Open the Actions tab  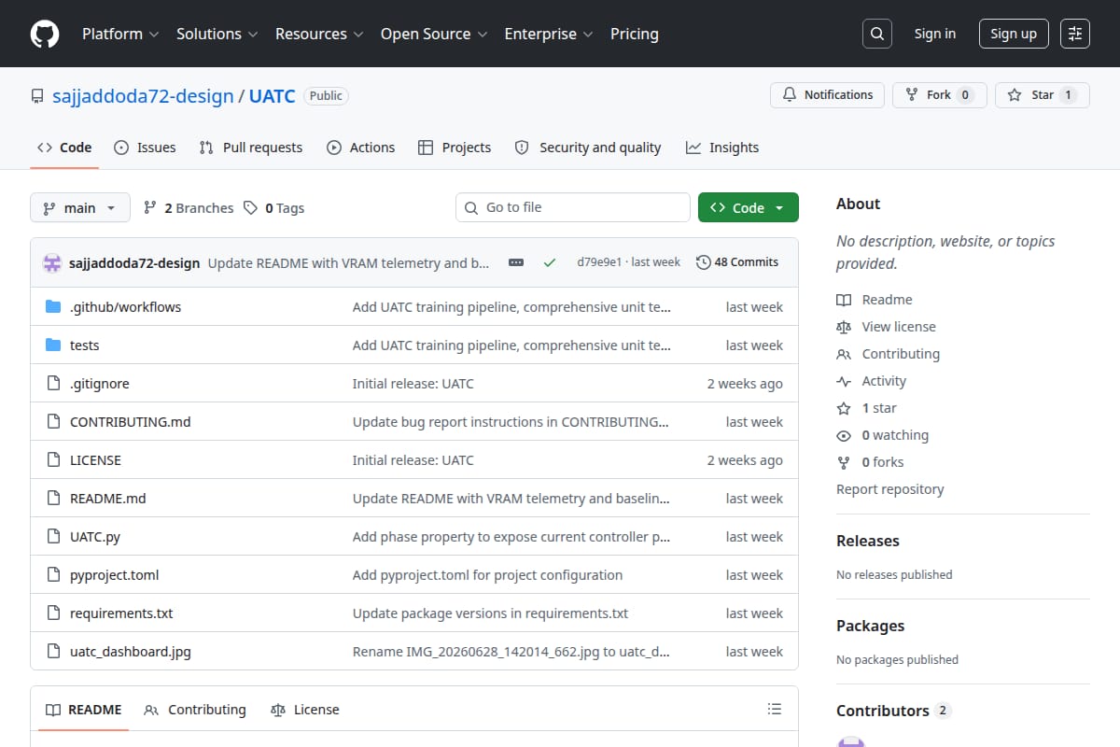pos(361,148)
